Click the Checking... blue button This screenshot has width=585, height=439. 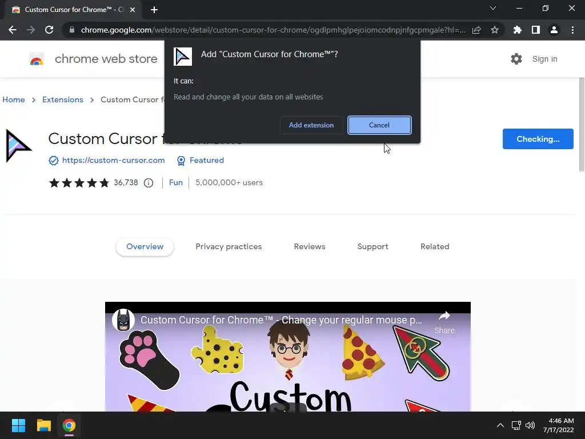point(538,139)
